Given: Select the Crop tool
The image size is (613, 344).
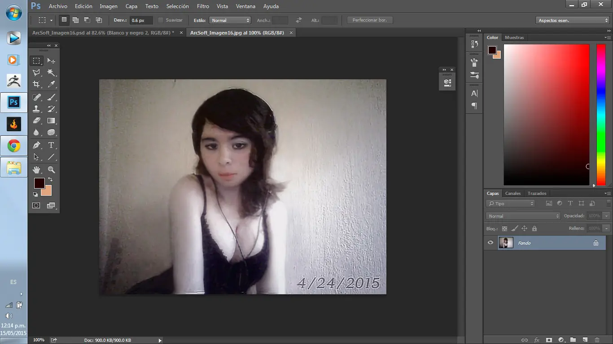Looking at the screenshot, I should 36,84.
